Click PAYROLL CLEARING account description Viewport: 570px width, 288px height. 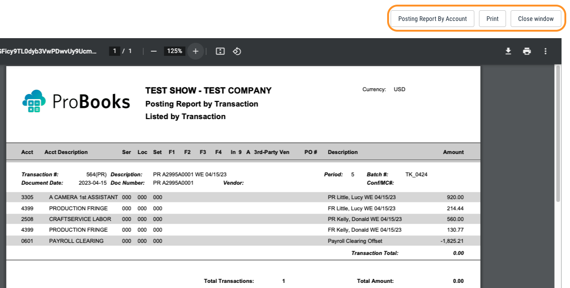tap(76, 241)
